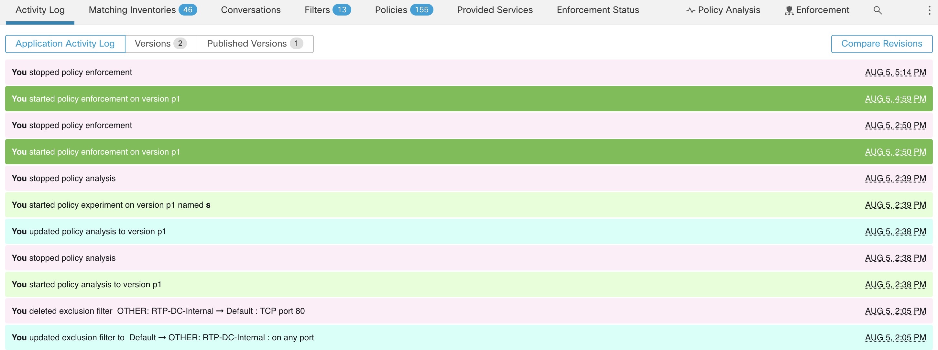
Task: Toggle policy enforcement started row highlight
Action: pyautogui.click(x=469, y=98)
